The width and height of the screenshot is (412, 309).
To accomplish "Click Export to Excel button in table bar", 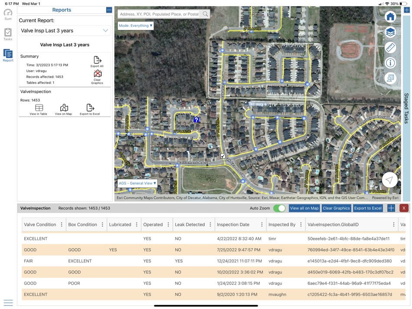I will coord(368,208).
